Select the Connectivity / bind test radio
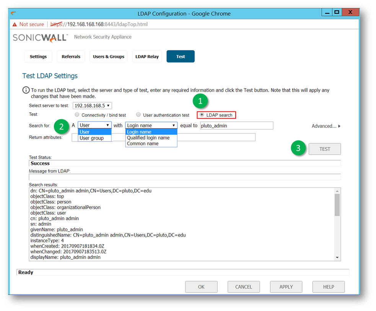 click(77, 115)
